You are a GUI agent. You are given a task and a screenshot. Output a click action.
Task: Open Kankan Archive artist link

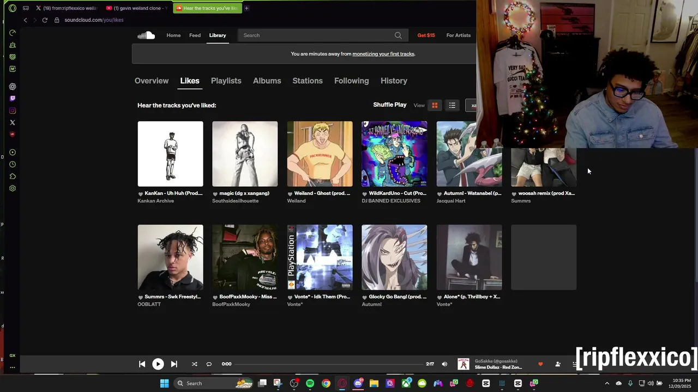pos(156,201)
